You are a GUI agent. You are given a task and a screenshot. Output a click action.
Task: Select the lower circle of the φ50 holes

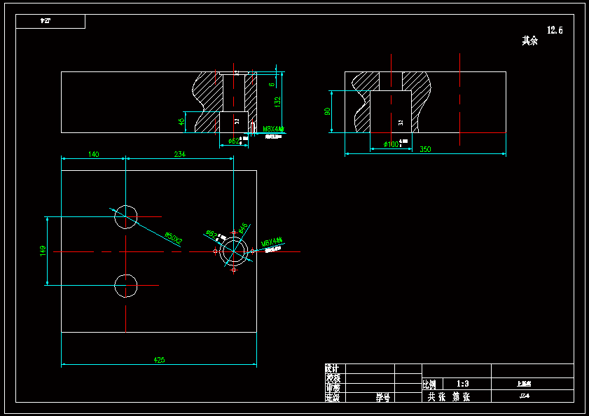[126, 286]
